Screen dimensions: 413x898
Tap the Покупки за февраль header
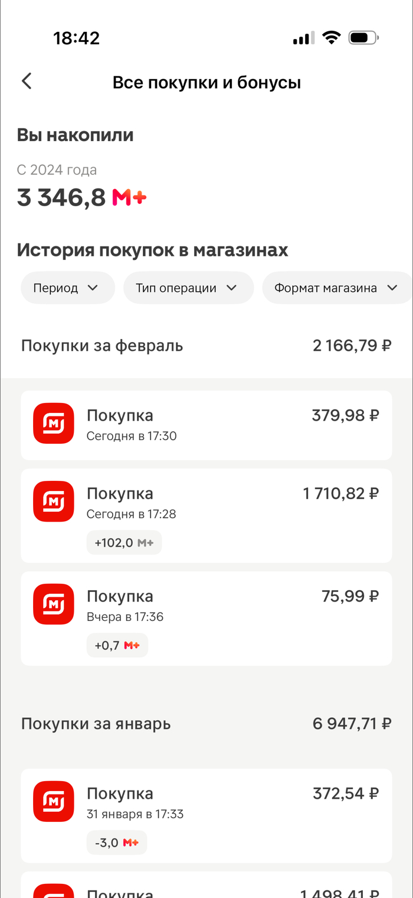coord(102,346)
